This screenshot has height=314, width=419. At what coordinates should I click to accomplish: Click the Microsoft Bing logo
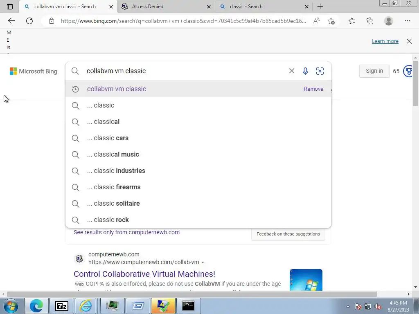click(34, 71)
